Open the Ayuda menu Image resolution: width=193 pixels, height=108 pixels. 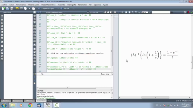(x=105, y=5)
